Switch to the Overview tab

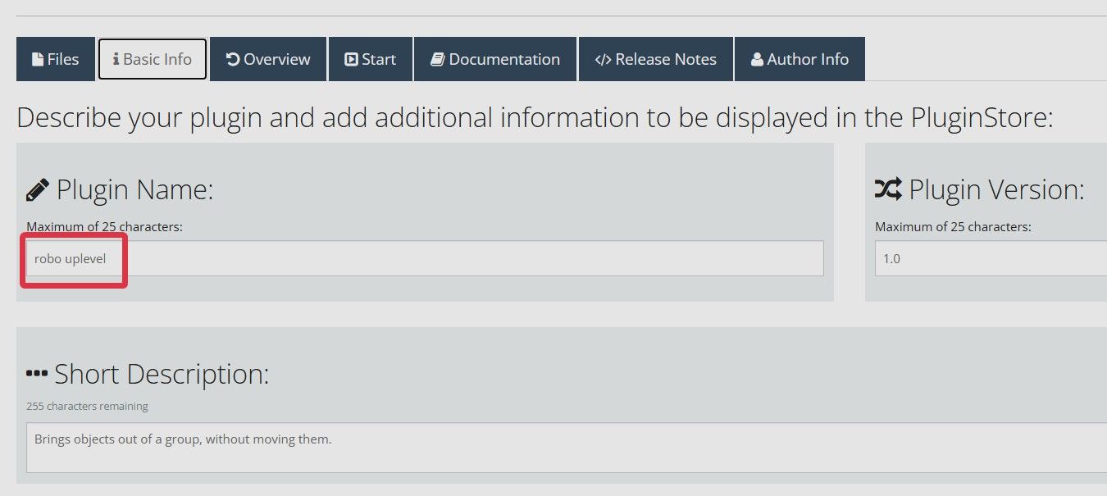click(268, 59)
